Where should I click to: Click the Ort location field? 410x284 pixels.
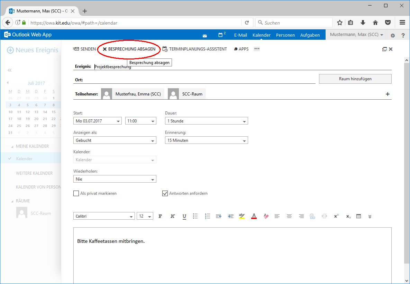[x=200, y=80]
